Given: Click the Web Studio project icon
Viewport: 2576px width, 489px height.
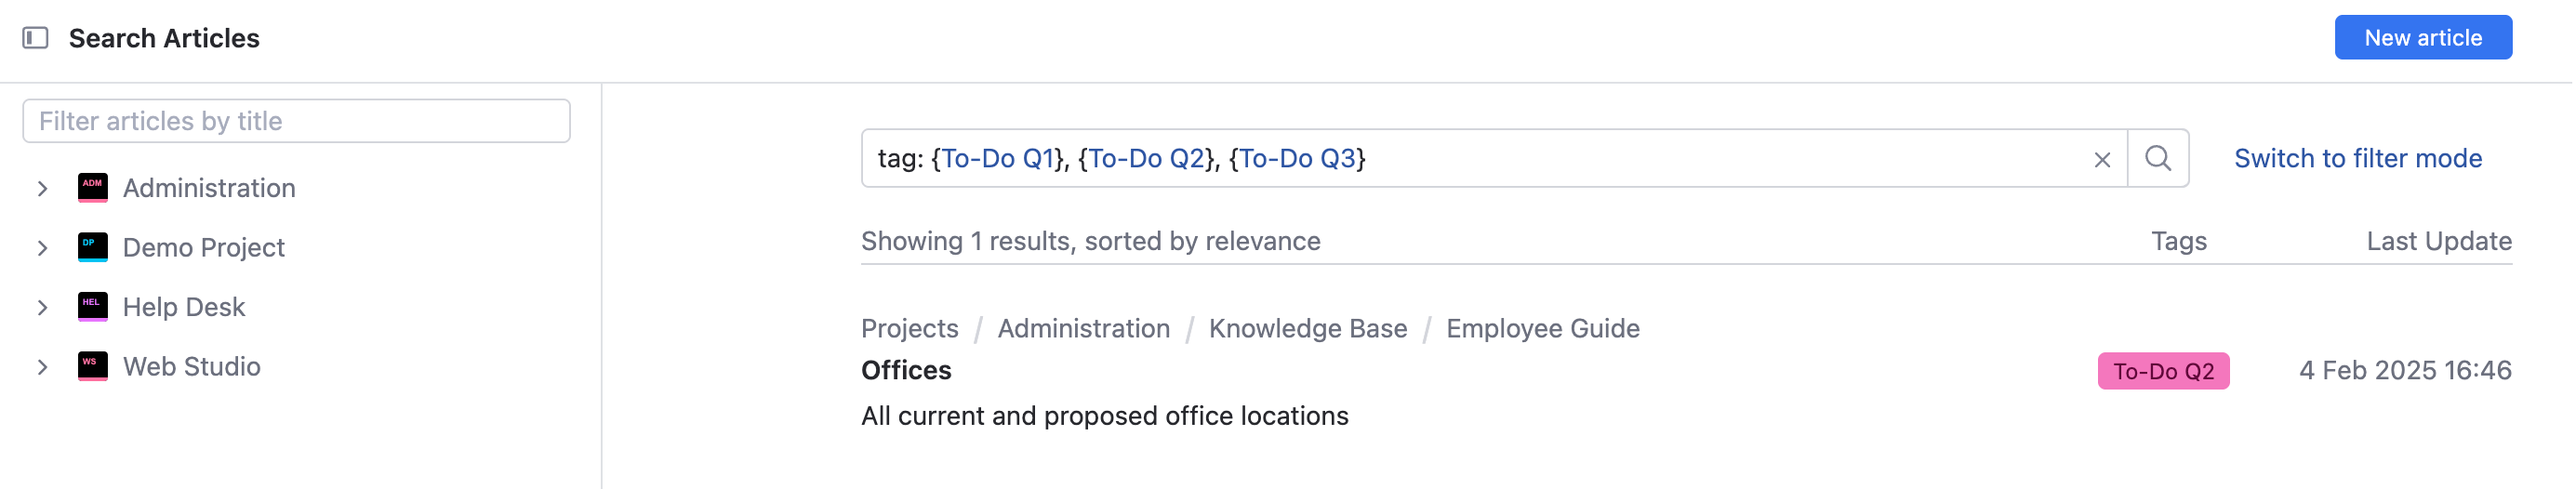Looking at the screenshot, I should pos(93,366).
